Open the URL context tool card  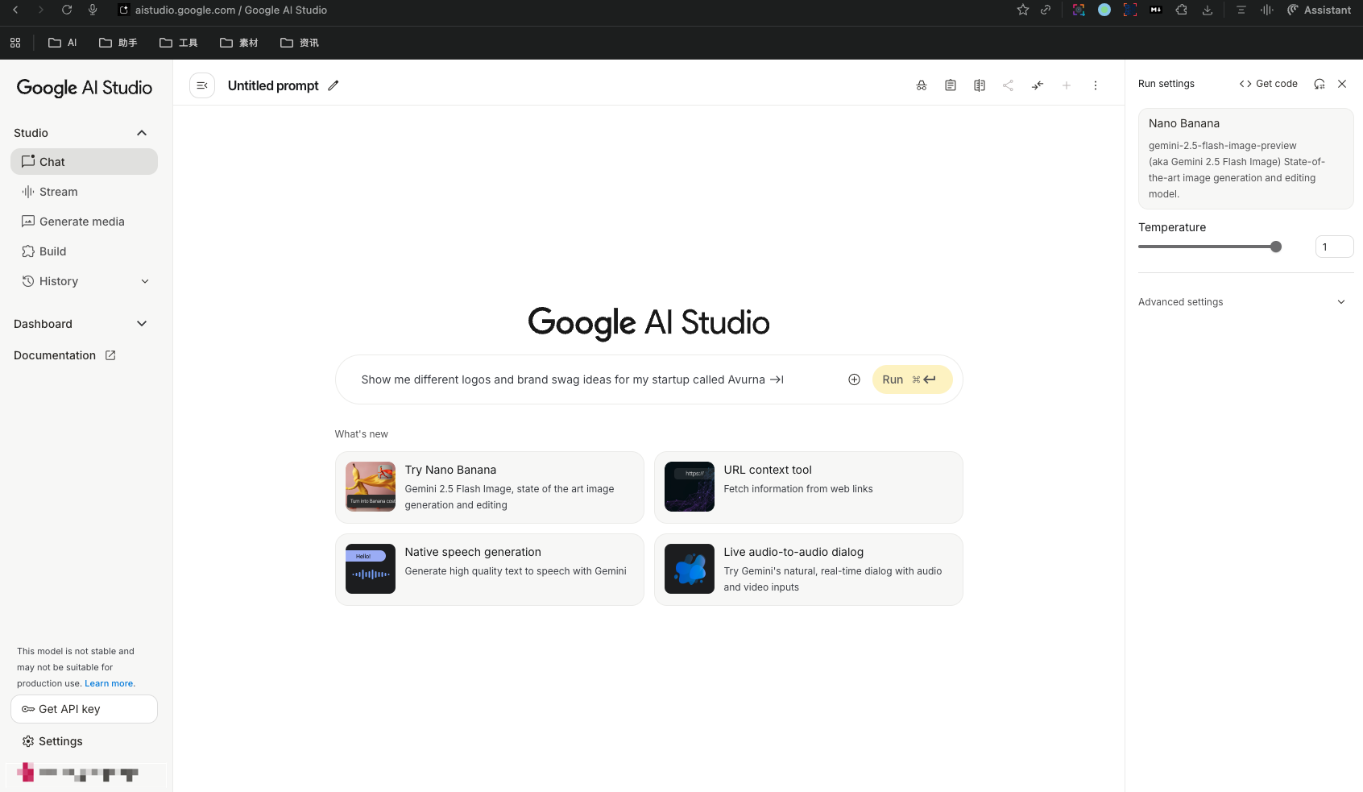point(809,487)
